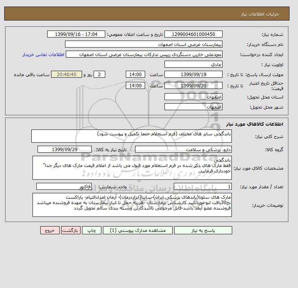The width and height of the screenshot is (298, 288).
Task: Click the remaining days field showing 2
Action: coord(99,75)
